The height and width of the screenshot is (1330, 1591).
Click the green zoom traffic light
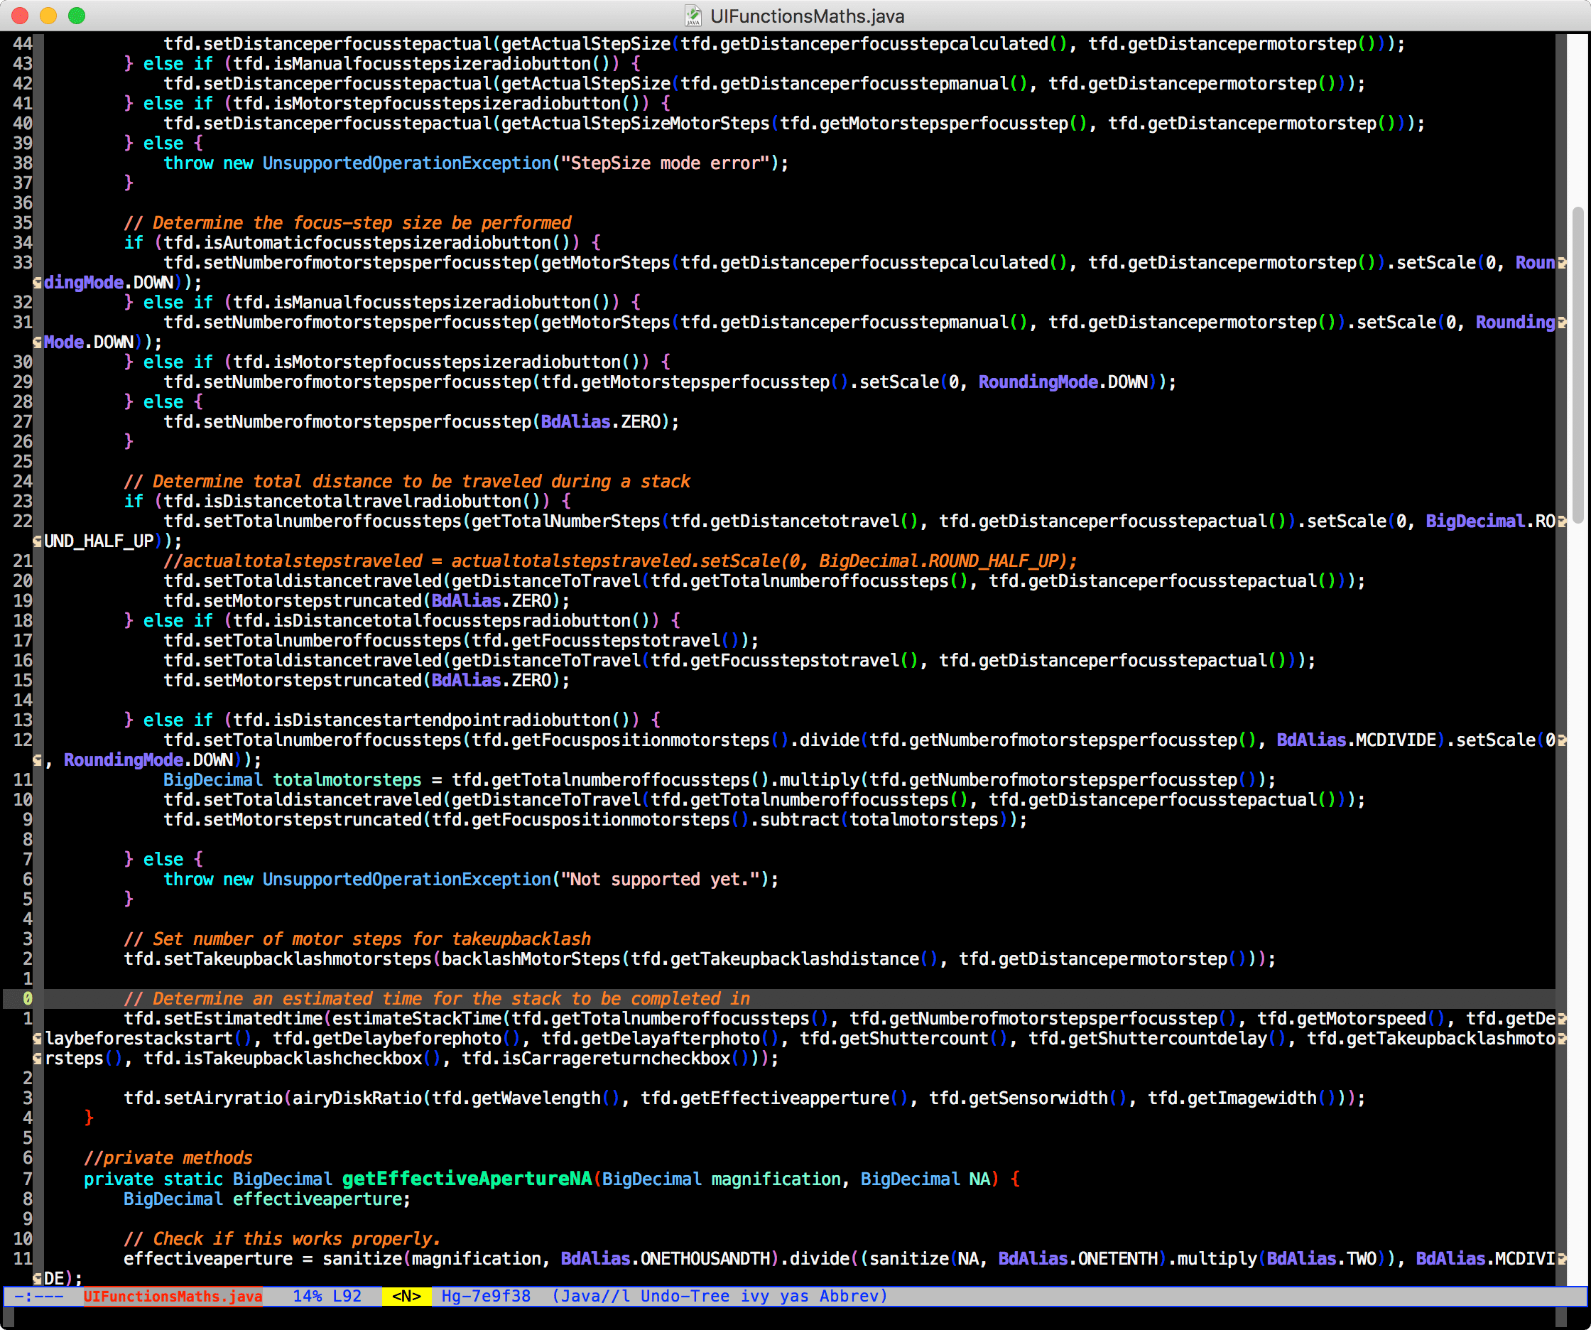(x=76, y=15)
